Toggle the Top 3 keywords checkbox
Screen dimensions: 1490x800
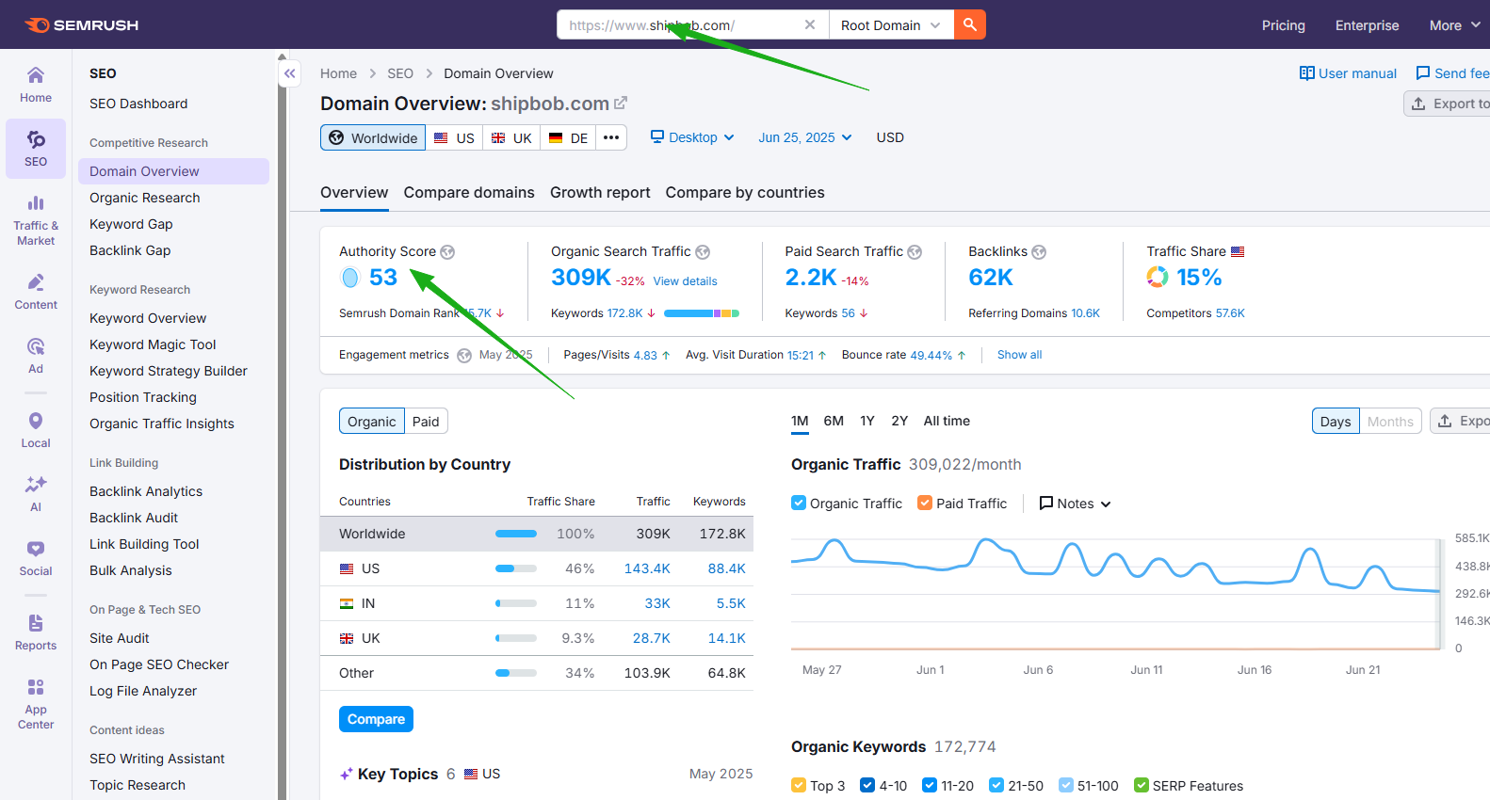(799, 785)
